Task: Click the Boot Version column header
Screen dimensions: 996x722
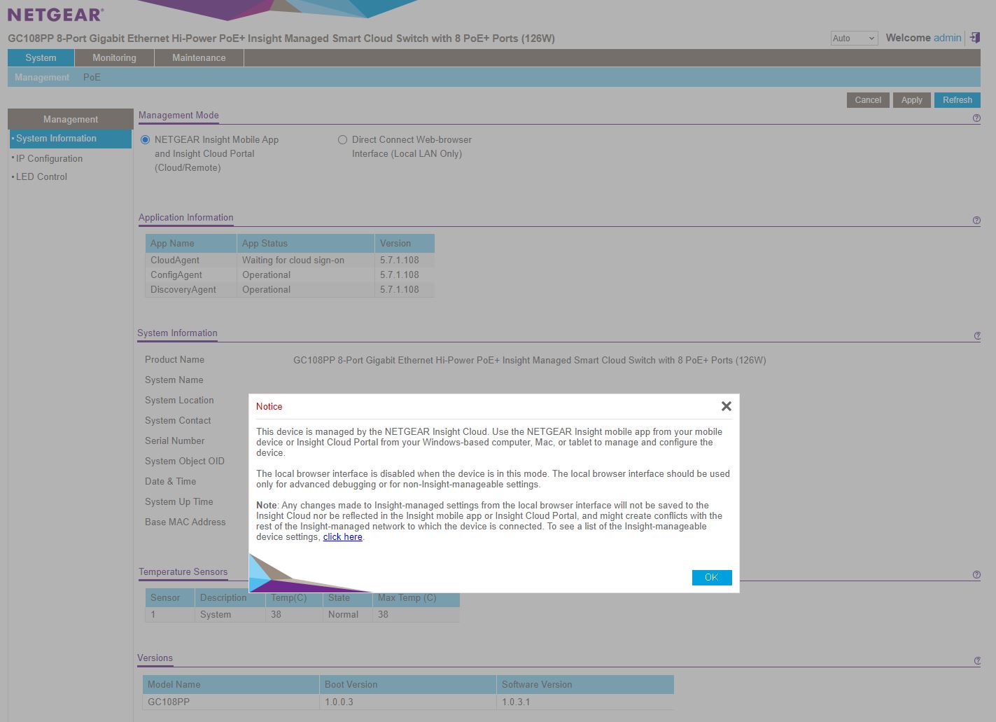Action: (408, 685)
